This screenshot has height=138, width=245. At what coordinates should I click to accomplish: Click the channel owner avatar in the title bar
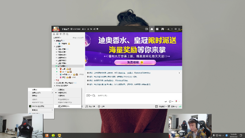[x=56, y=29]
